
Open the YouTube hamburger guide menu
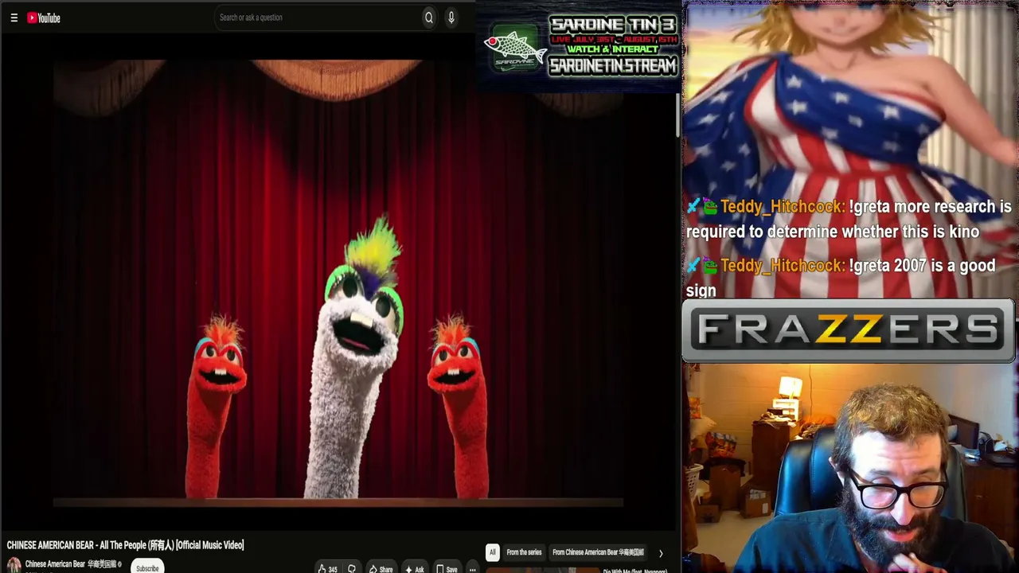click(14, 18)
